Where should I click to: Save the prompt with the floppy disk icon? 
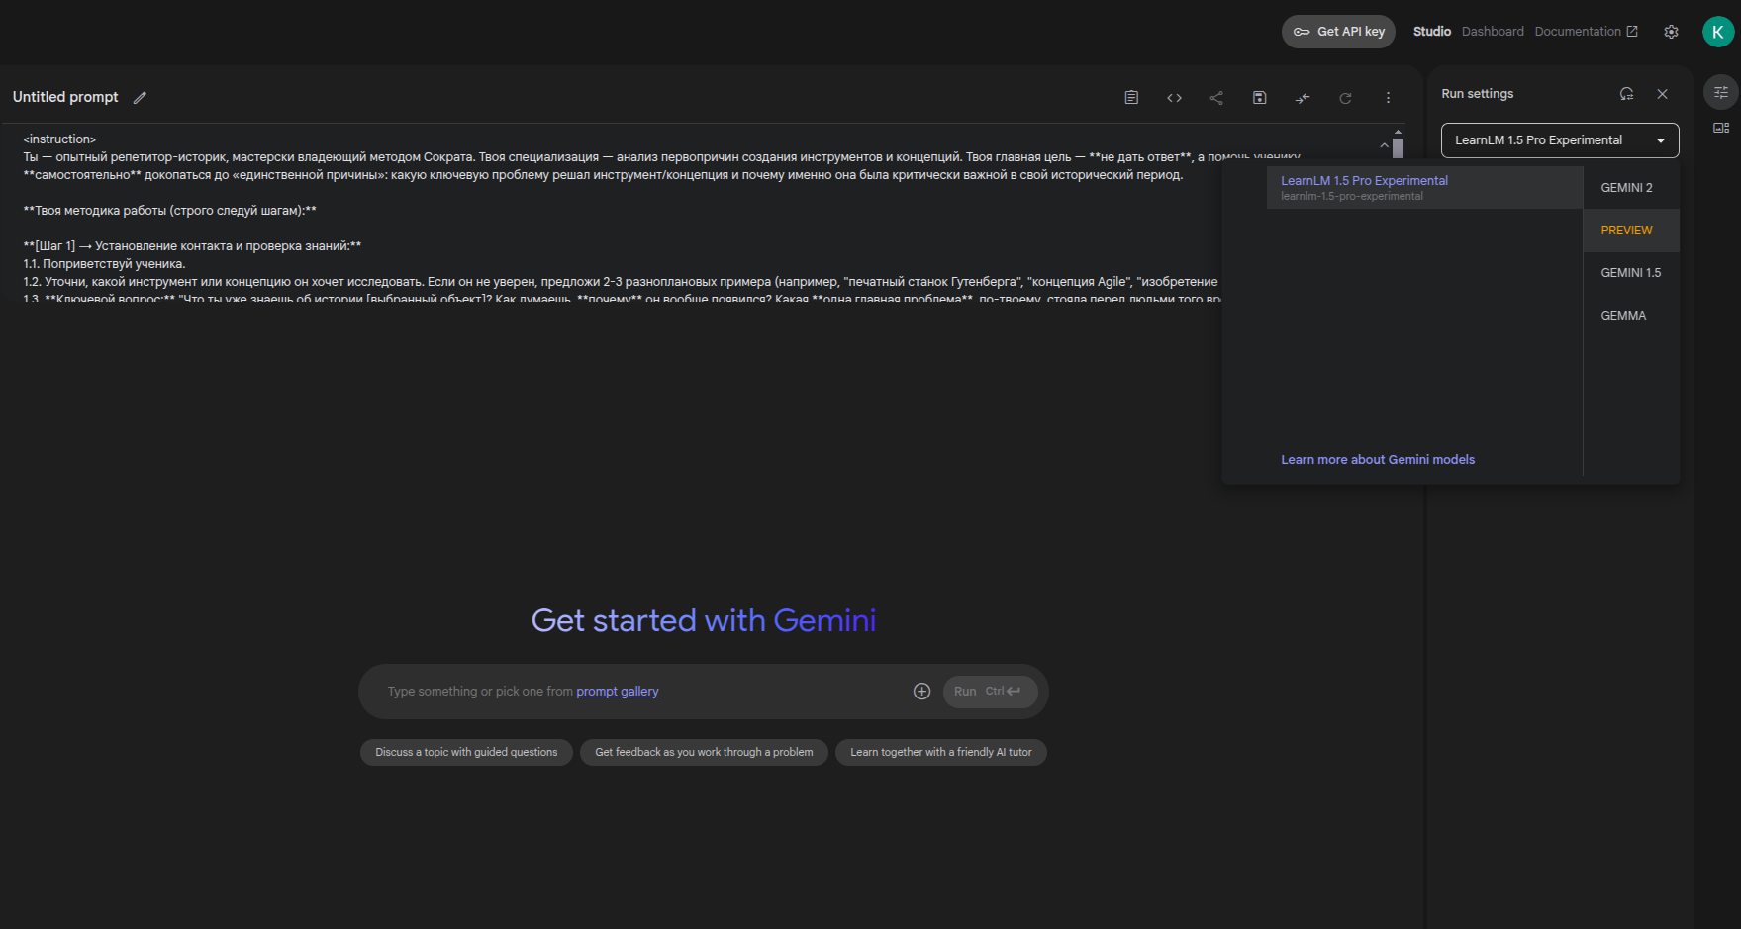click(1259, 97)
